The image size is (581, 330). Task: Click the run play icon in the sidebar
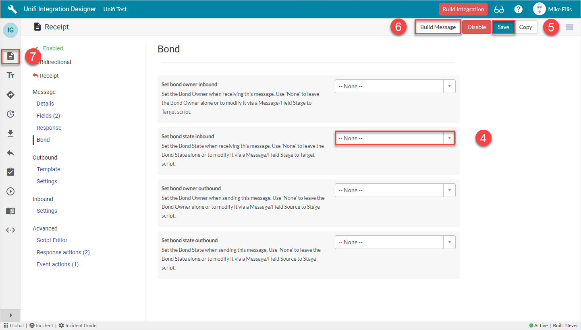pos(10,191)
